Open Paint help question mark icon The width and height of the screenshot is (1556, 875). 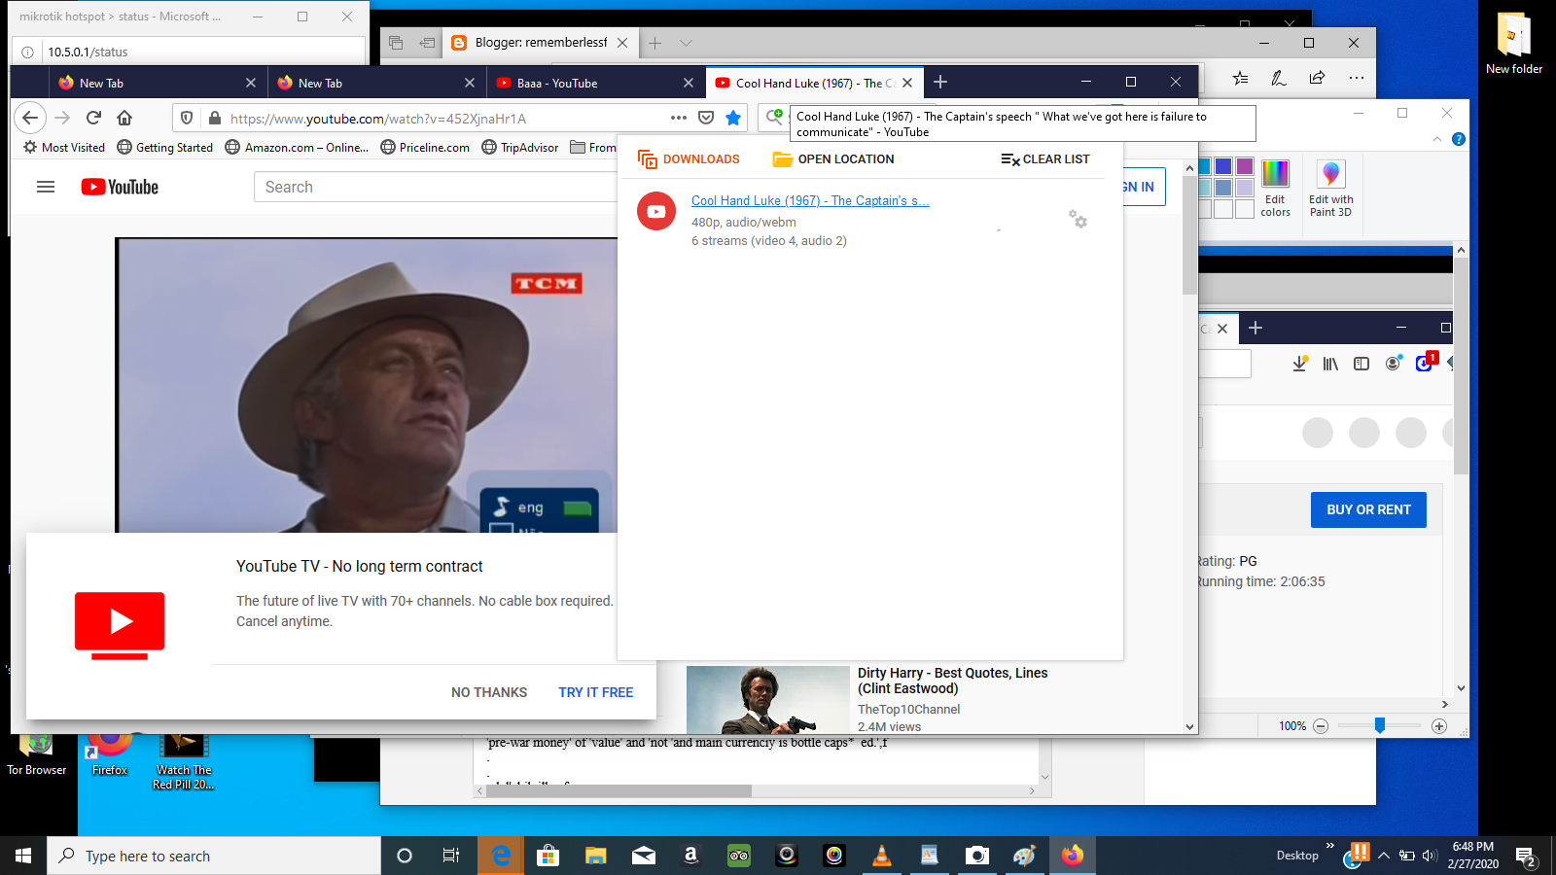click(1459, 139)
